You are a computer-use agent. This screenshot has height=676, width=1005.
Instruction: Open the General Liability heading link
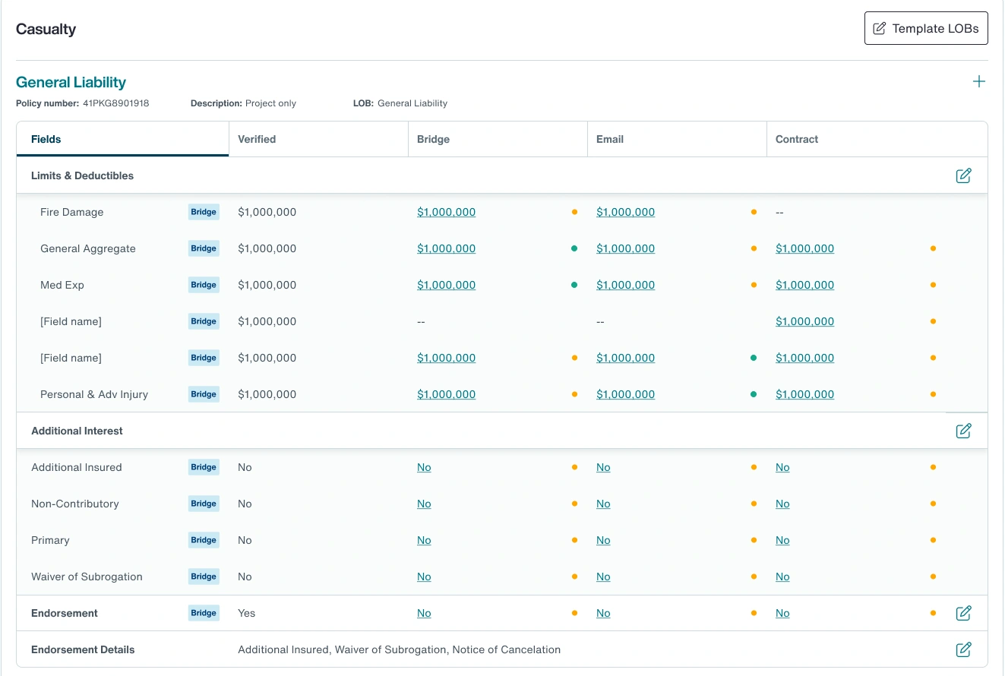click(x=71, y=82)
